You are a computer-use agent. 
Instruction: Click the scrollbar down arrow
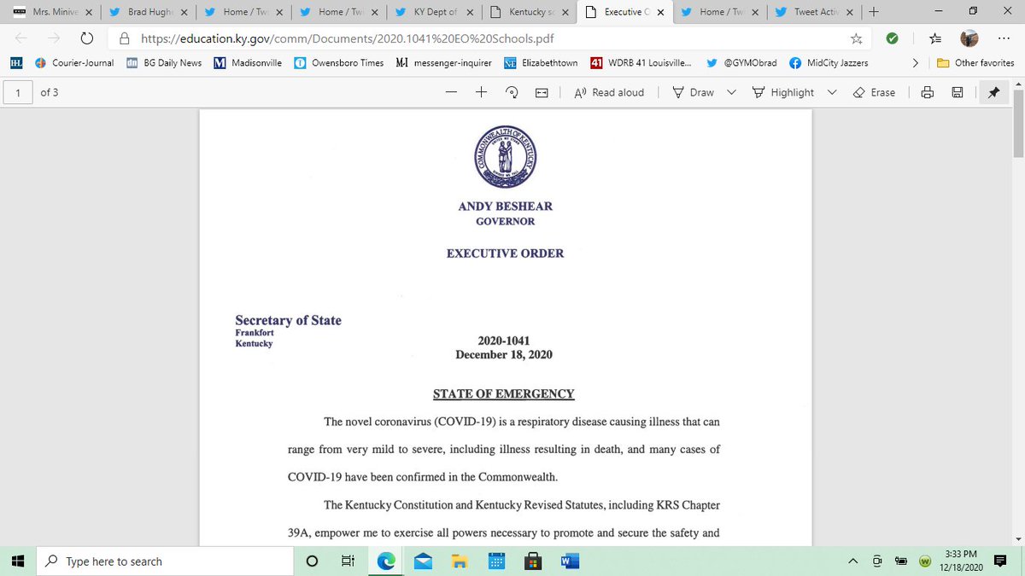click(x=1017, y=538)
